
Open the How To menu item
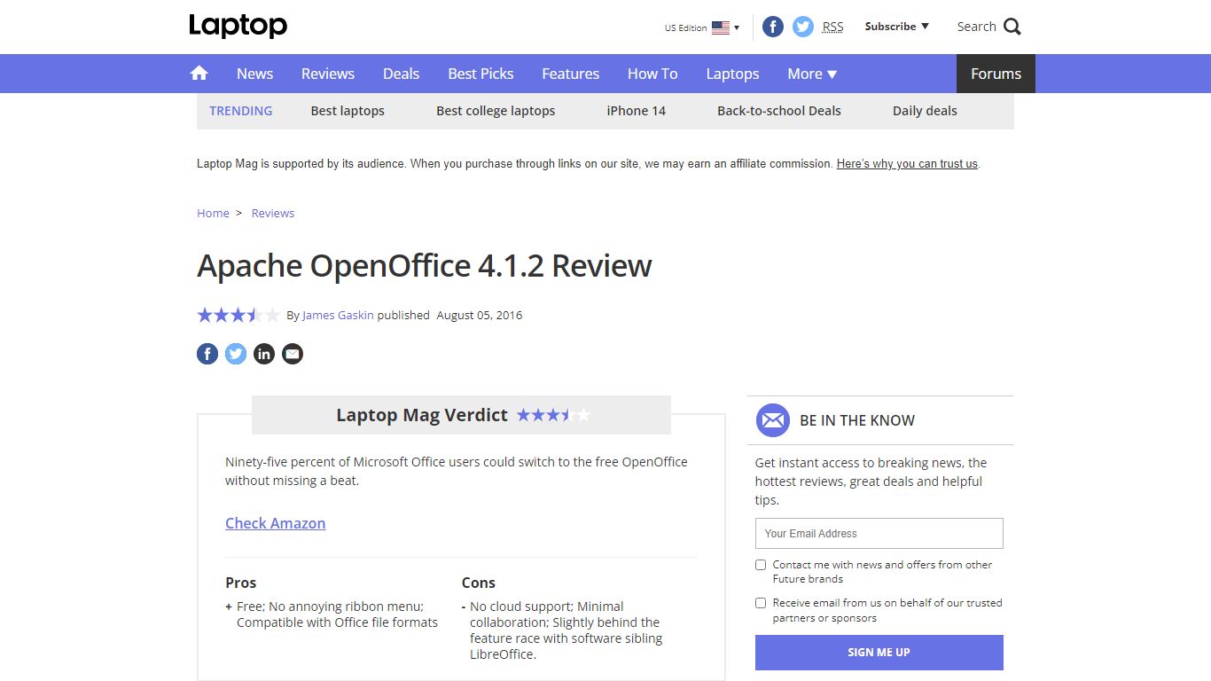(x=652, y=74)
